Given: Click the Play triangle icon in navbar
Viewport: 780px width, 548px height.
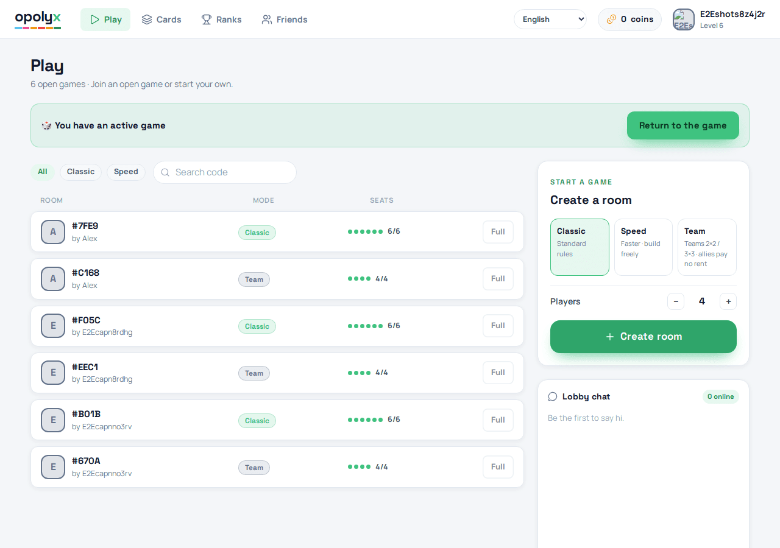Looking at the screenshot, I should [94, 19].
